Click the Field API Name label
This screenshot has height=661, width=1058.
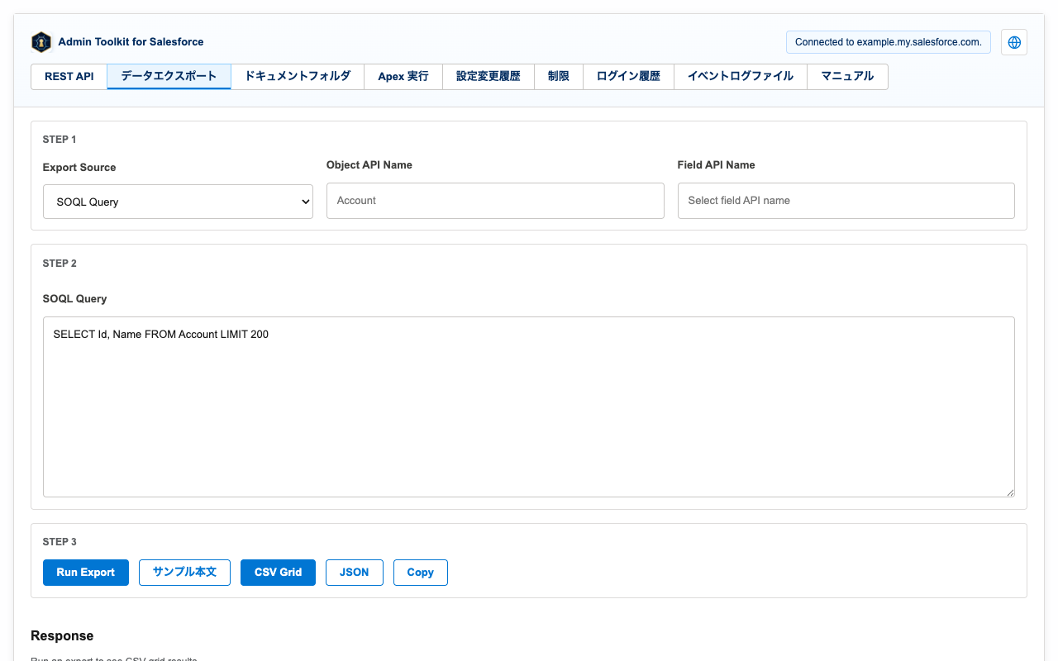[717, 165]
